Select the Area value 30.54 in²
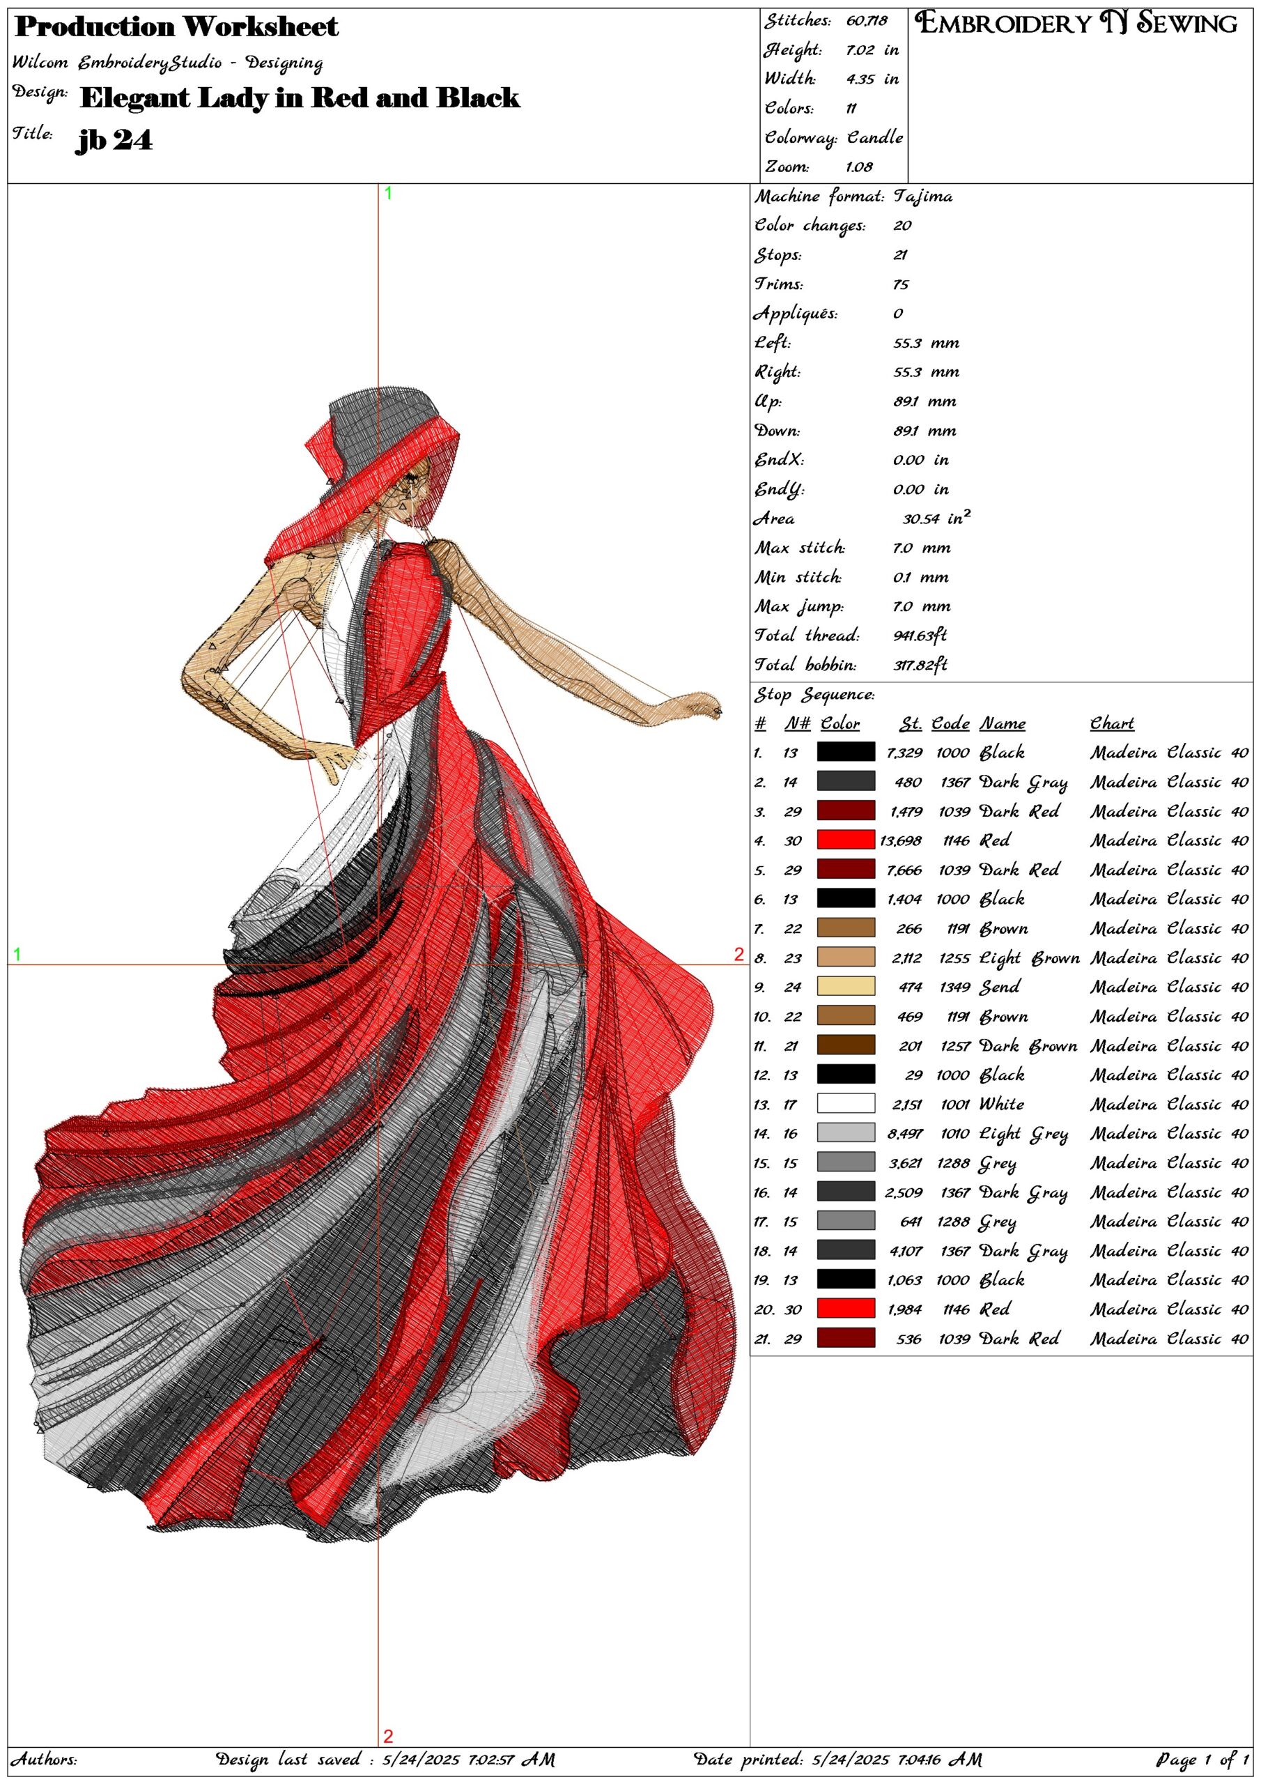The height and width of the screenshot is (1784, 1261). pos(936,518)
